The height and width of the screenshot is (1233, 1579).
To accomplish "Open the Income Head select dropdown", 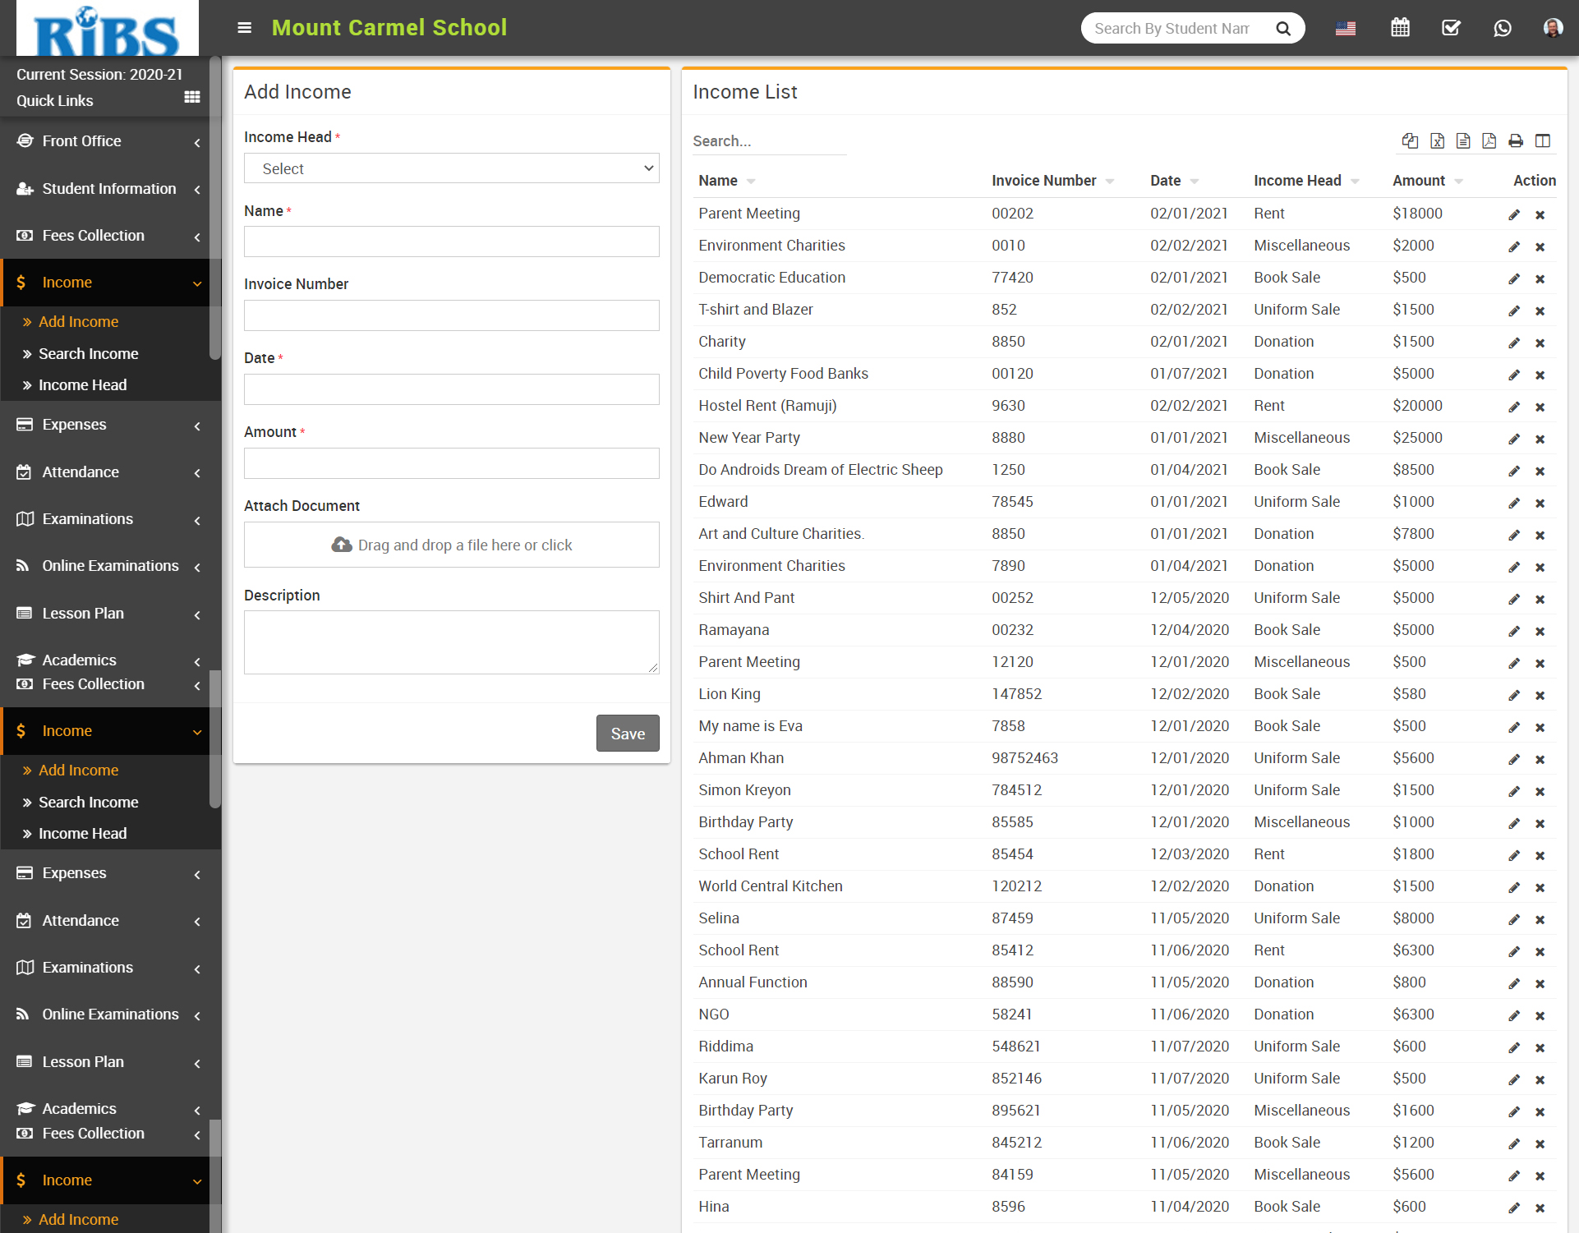I will (x=451, y=168).
